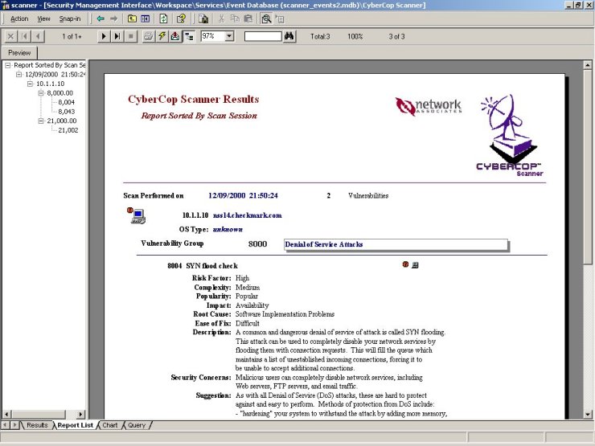Click the X close-view button in report toolbar

[10, 36]
